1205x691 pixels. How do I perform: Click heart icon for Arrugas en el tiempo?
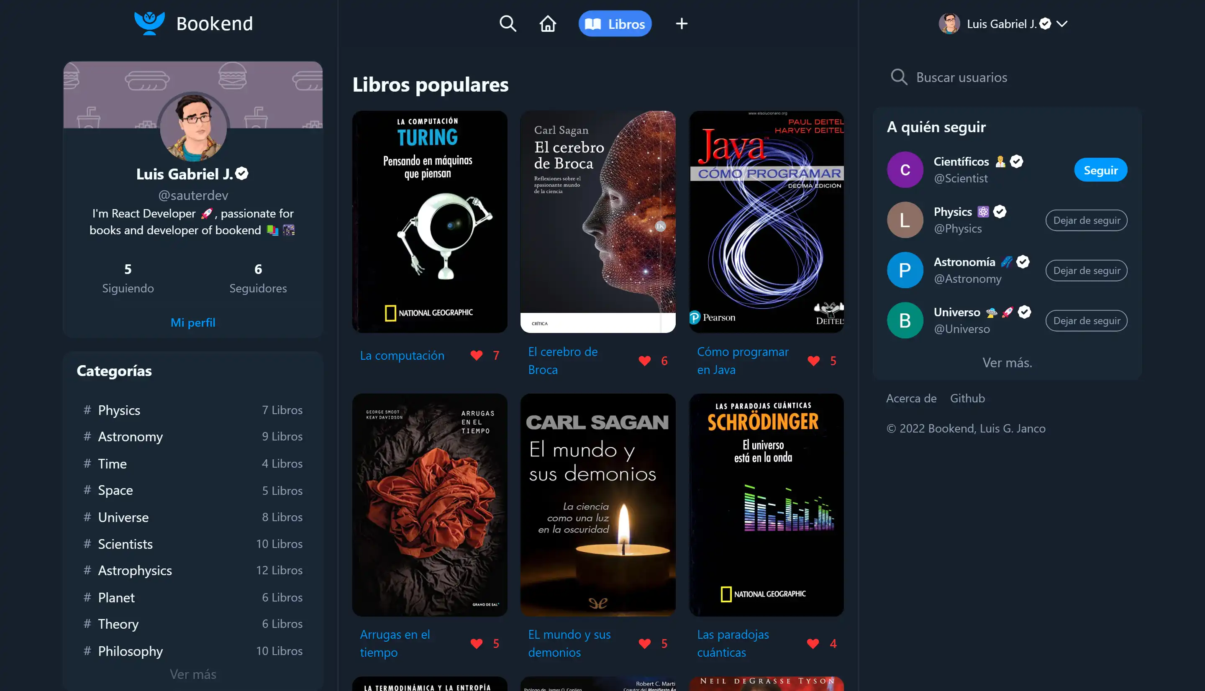[477, 644]
